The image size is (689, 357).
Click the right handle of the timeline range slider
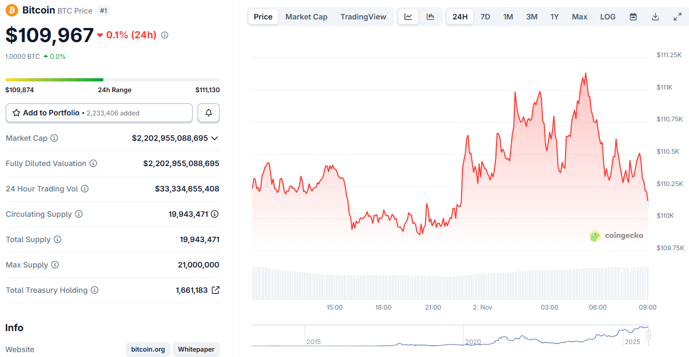coord(648,335)
